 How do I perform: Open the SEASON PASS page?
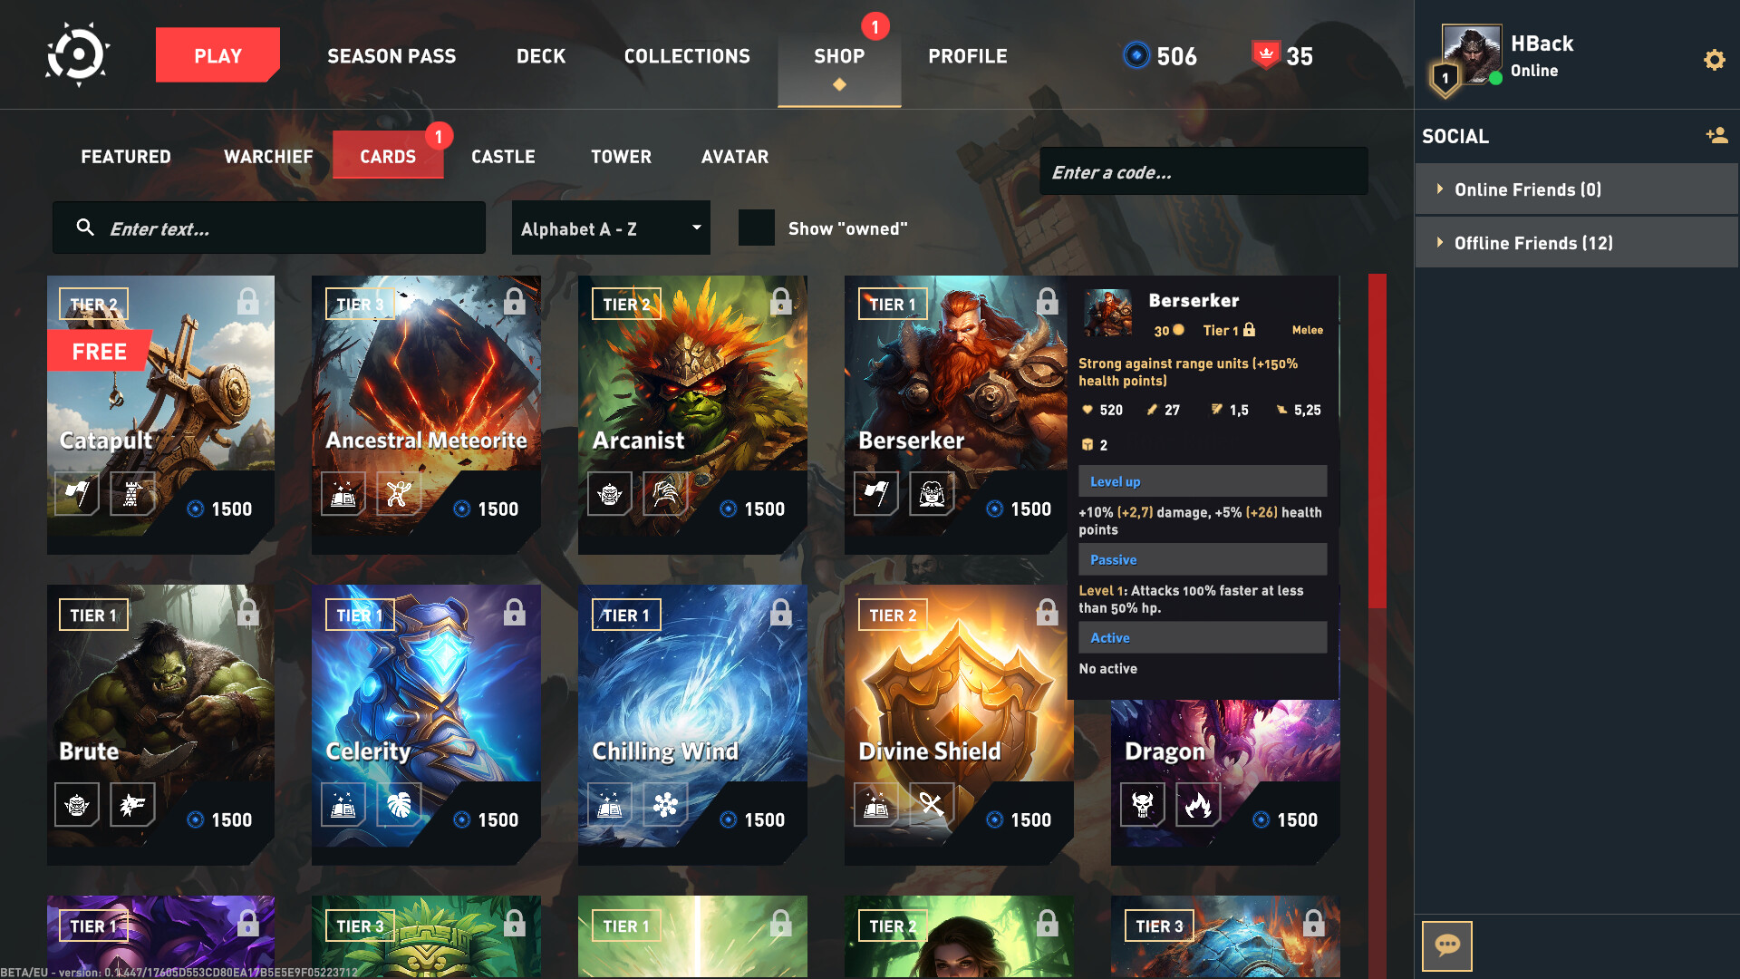tap(391, 56)
